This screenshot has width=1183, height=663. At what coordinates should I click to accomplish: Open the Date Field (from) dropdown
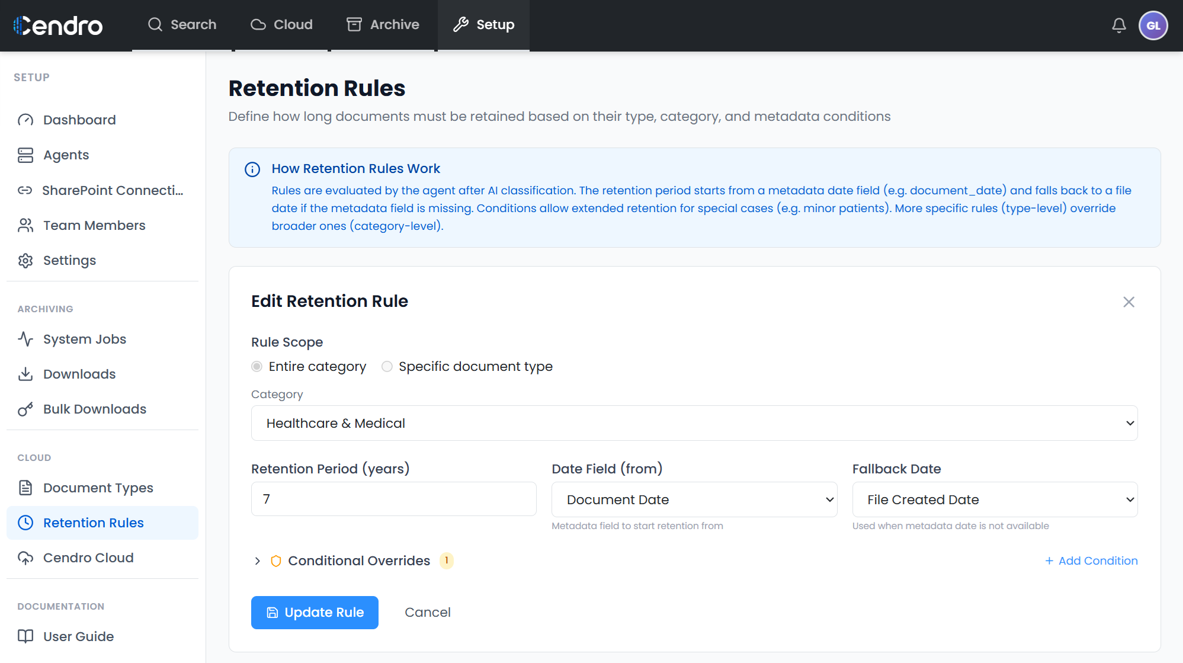(x=694, y=499)
